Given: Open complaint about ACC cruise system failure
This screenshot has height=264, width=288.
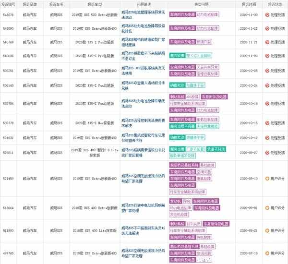Looking at the screenshot, I should 143,71.
